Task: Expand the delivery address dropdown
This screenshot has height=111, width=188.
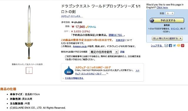Action: coord(104,52)
